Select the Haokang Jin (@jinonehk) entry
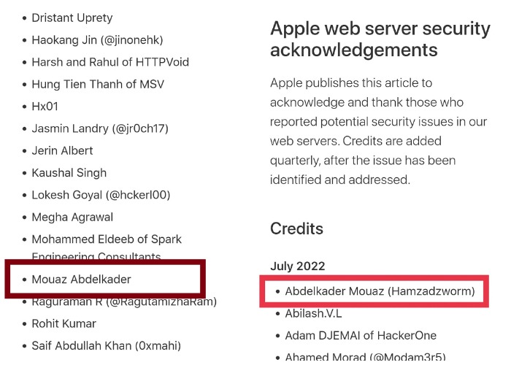This screenshot has width=511, height=365. pos(97,40)
